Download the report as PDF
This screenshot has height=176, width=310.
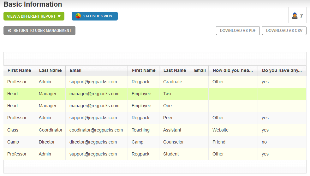tap(238, 31)
